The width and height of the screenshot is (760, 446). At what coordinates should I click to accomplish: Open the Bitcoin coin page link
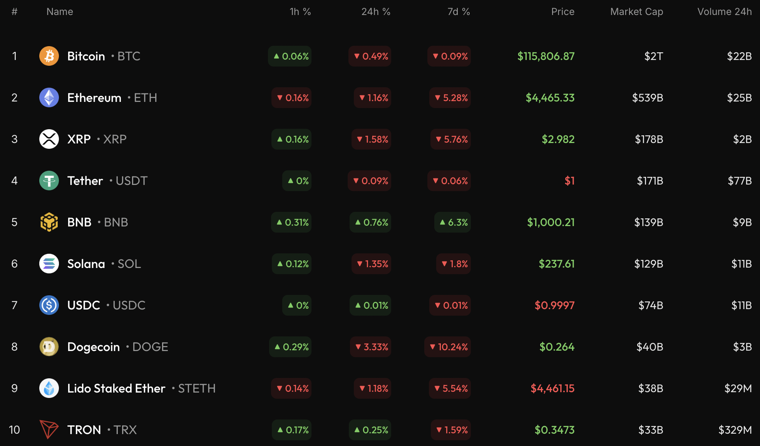pyautogui.click(x=85, y=56)
